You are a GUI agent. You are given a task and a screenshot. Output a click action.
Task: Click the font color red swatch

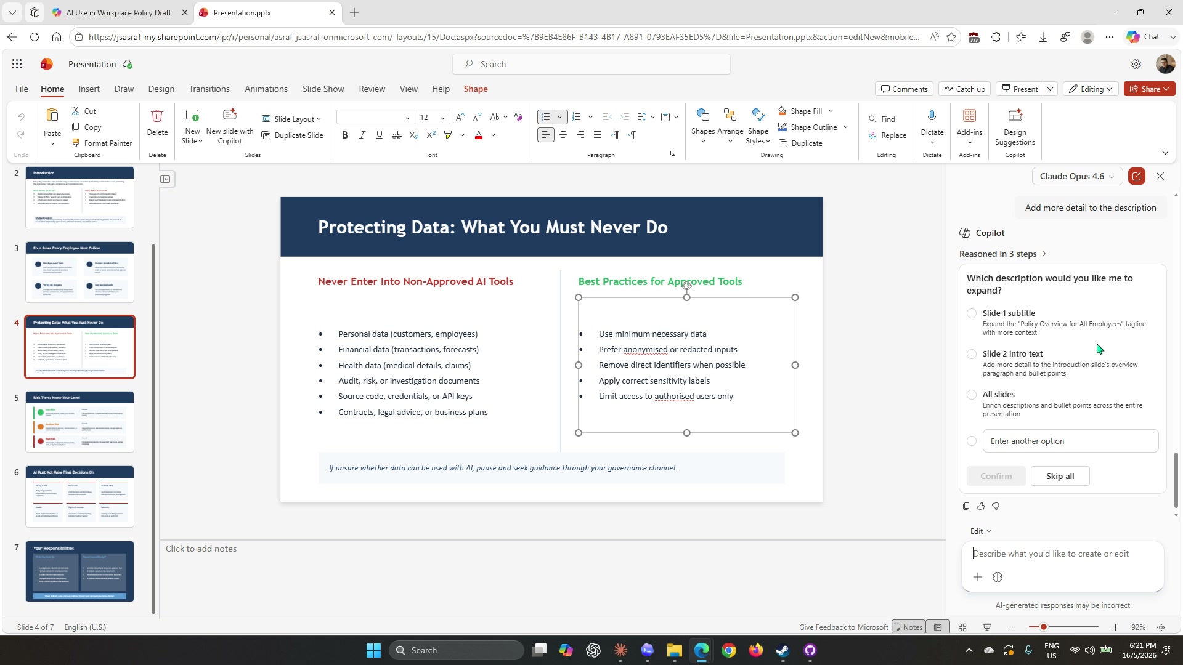pos(479,135)
